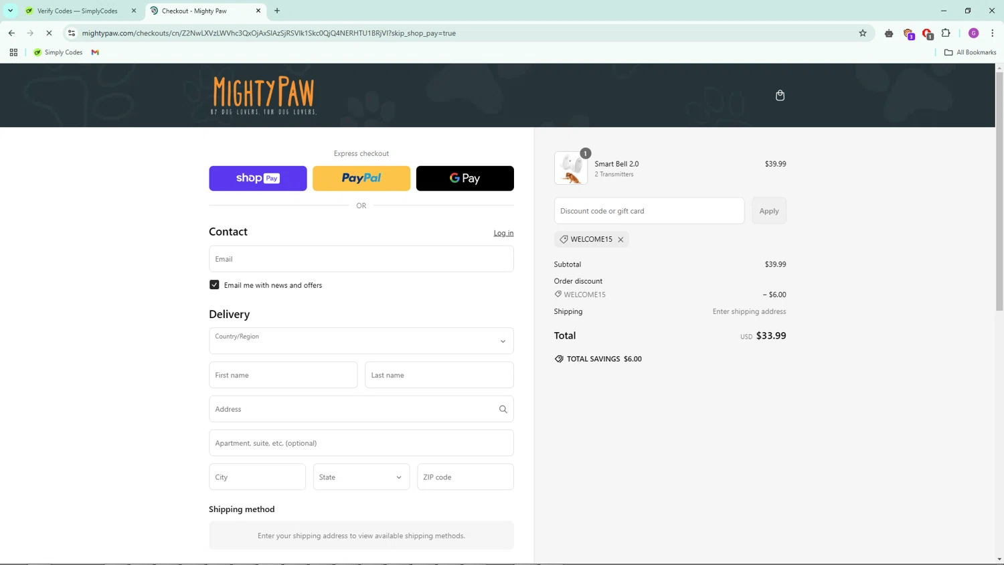The width and height of the screenshot is (1004, 565).
Task: Open the Chrome extensions puzzle icon
Action: pyautogui.click(x=946, y=33)
